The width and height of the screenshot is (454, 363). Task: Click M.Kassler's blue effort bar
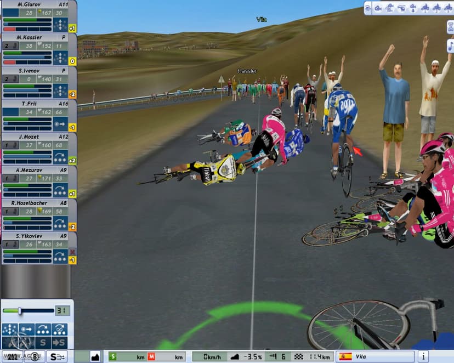click(27, 58)
